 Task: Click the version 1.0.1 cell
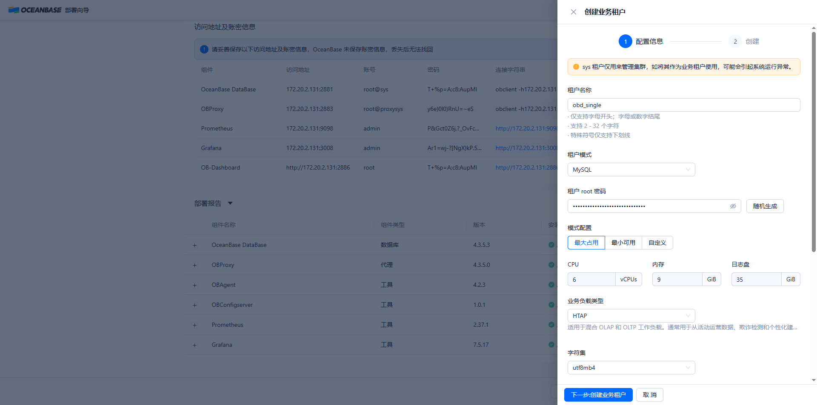(479, 305)
